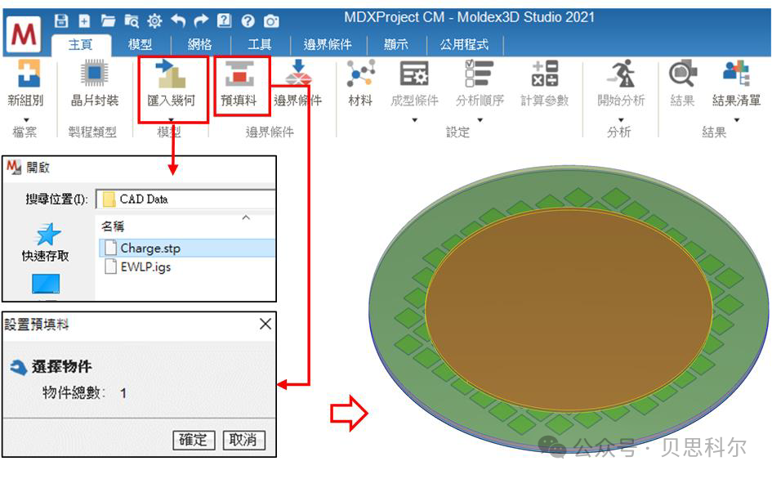The height and width of the screenshot is (479, 772).
Task: Click the new project plus icon
Action: pos(84,20)
